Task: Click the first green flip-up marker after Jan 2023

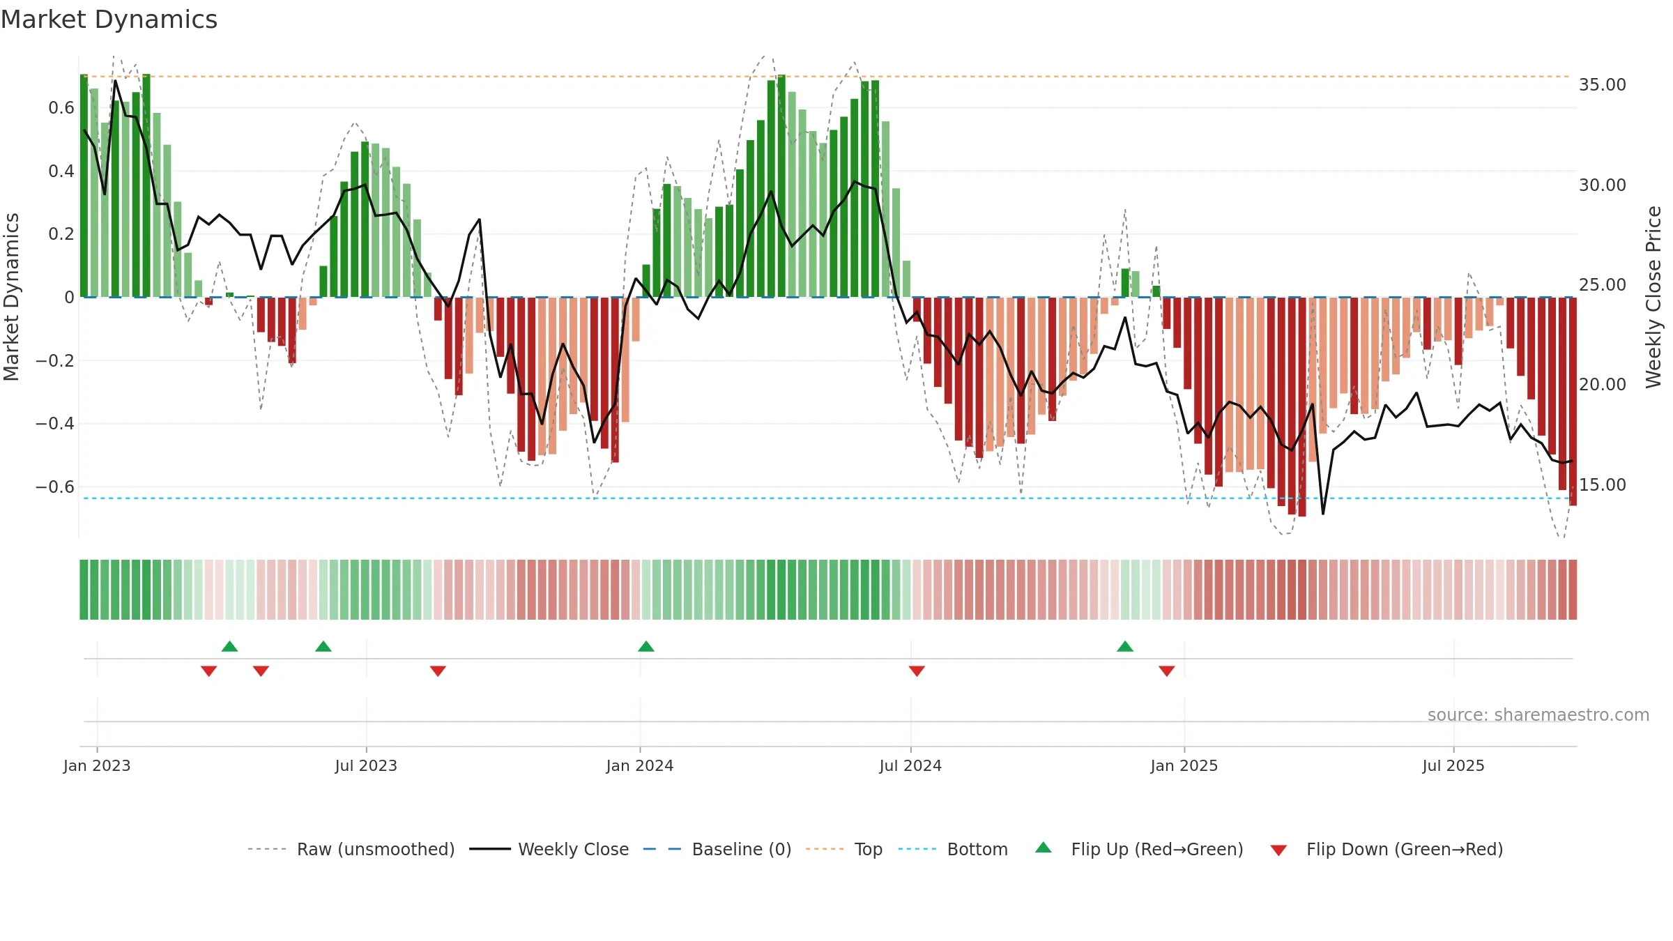Action: (229, 646)
